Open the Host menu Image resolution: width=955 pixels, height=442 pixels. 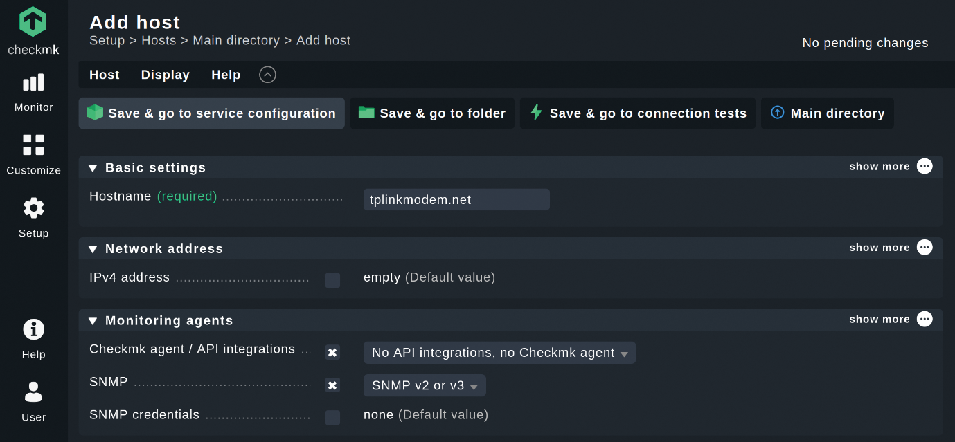(105, 75)
